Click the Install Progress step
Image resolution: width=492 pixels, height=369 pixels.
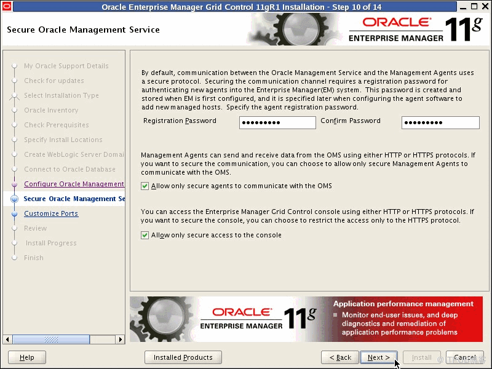(51, 243)
